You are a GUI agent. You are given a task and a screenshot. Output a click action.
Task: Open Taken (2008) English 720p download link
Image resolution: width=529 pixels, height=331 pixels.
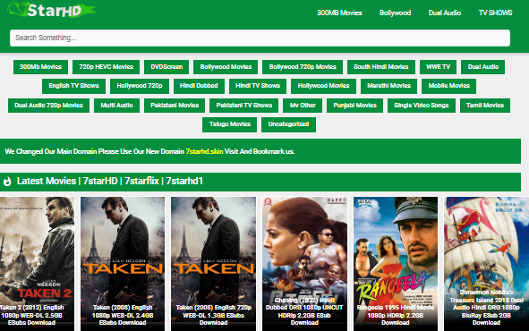pos(213,315)
